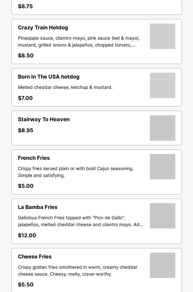Open the Crazy Train Hotdog title

coord(43,28)
